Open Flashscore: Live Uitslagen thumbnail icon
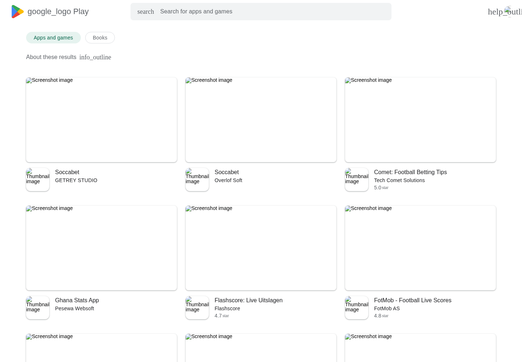 point(197,308)
